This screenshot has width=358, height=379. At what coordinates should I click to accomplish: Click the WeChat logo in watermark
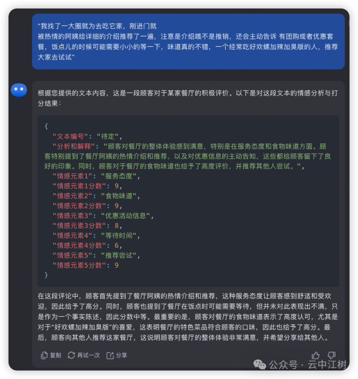(260, 364)
